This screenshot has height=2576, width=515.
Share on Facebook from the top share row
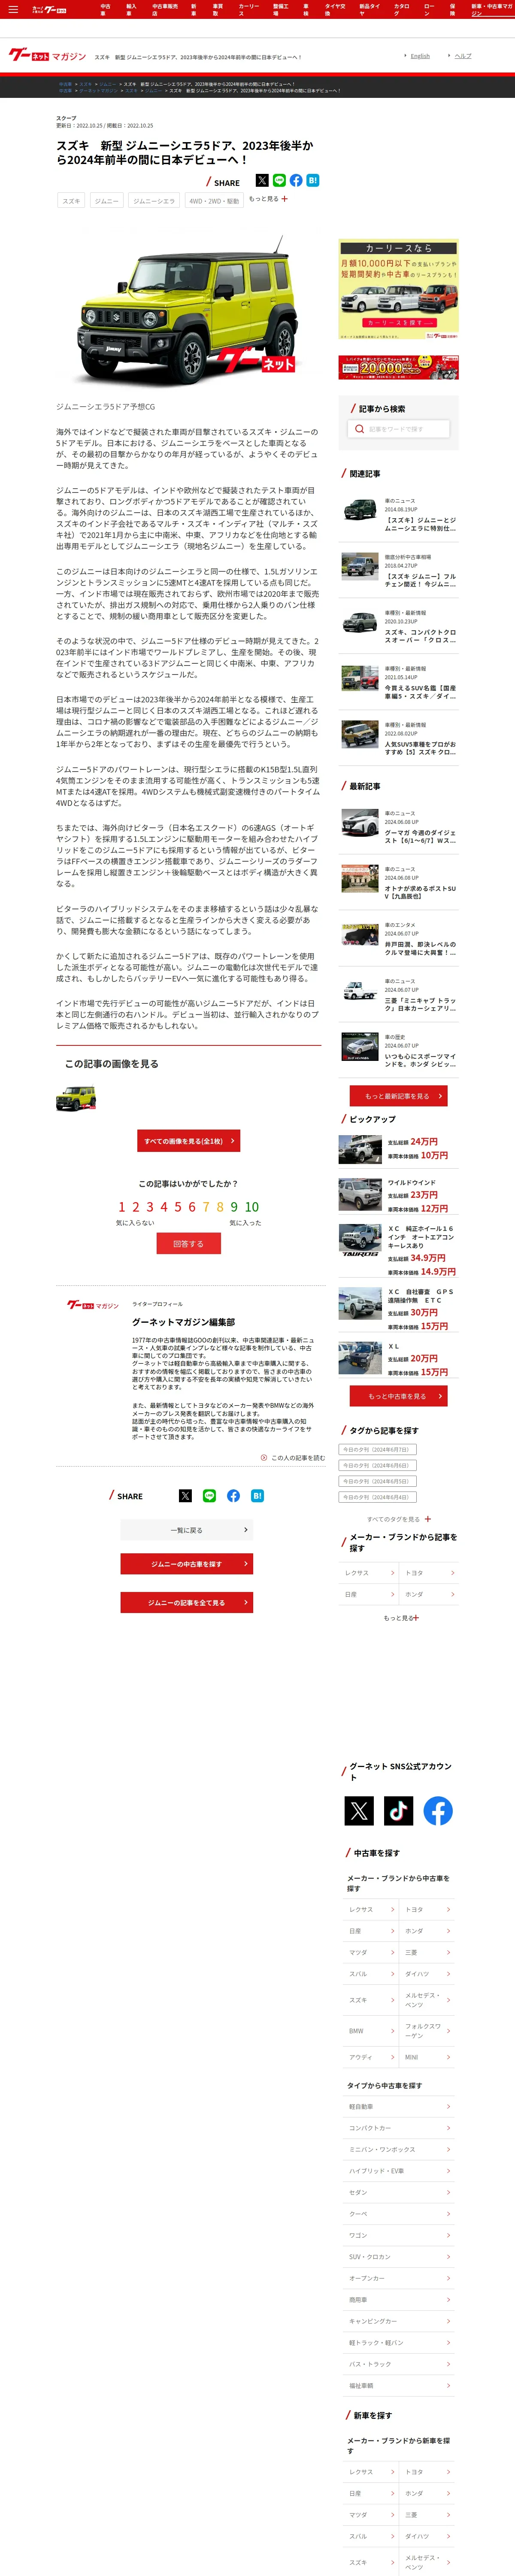click(x=296, y=181)
